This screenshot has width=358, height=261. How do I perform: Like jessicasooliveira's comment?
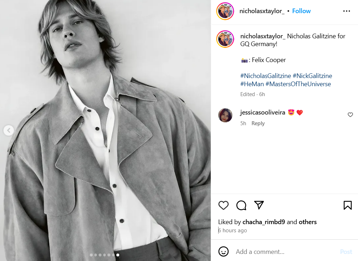(x=350, y=115)
